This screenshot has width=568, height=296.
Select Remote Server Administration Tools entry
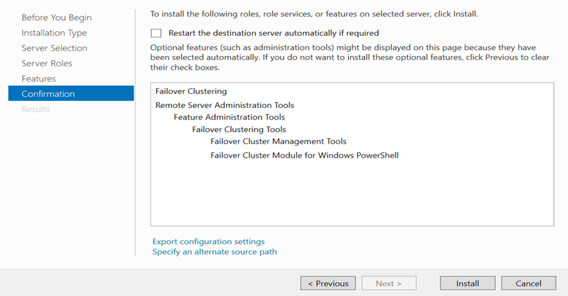point(225,105)
